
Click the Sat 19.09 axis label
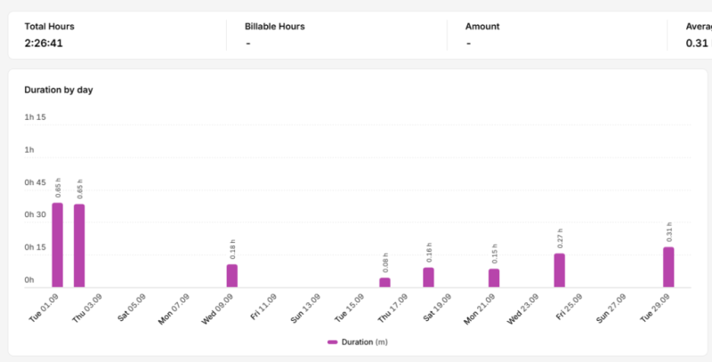437,307
